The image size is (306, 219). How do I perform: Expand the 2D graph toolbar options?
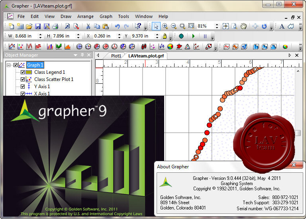[216, 48]
